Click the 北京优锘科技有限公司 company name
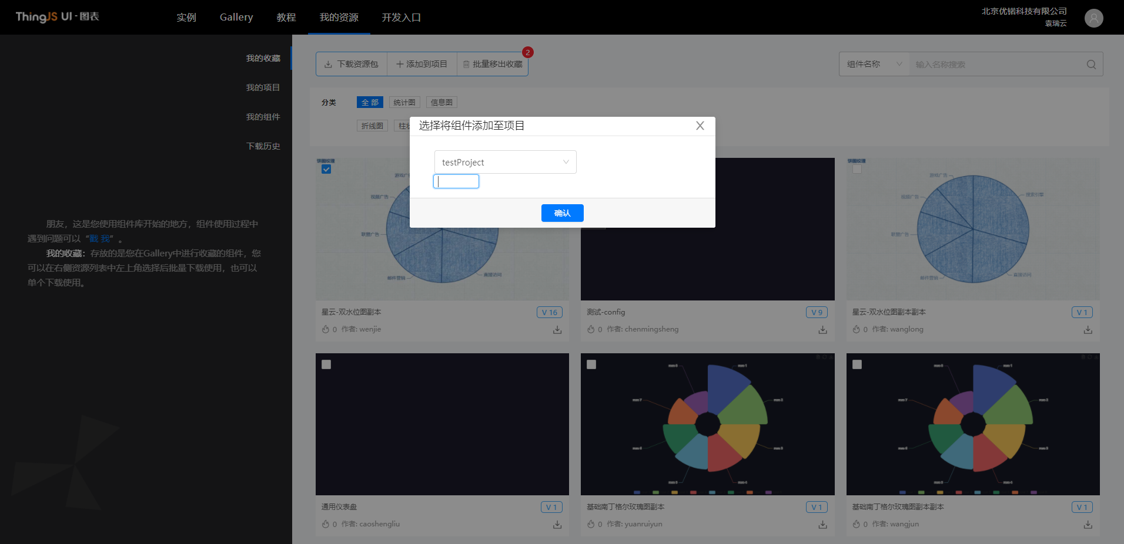 point(1024,11)
